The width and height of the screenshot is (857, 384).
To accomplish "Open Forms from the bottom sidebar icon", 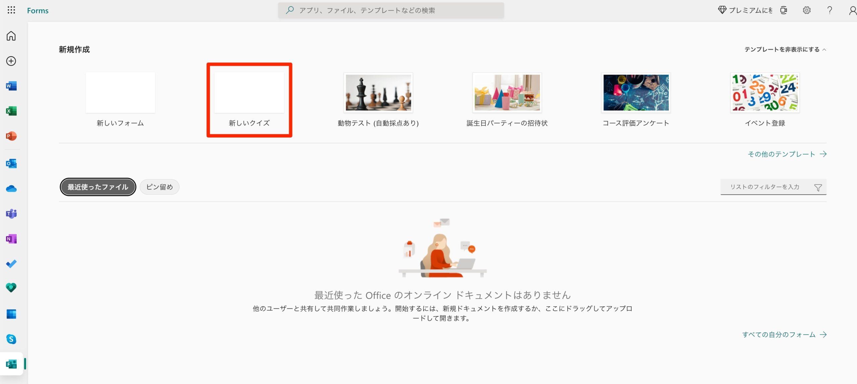I will [x=11, y=364].
